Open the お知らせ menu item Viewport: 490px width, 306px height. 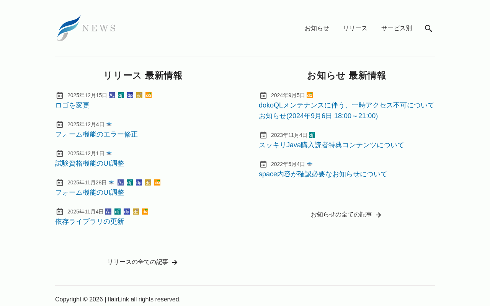coord(317,28)
